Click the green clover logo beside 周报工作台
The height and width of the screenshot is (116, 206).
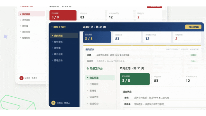tap(88, 68)
